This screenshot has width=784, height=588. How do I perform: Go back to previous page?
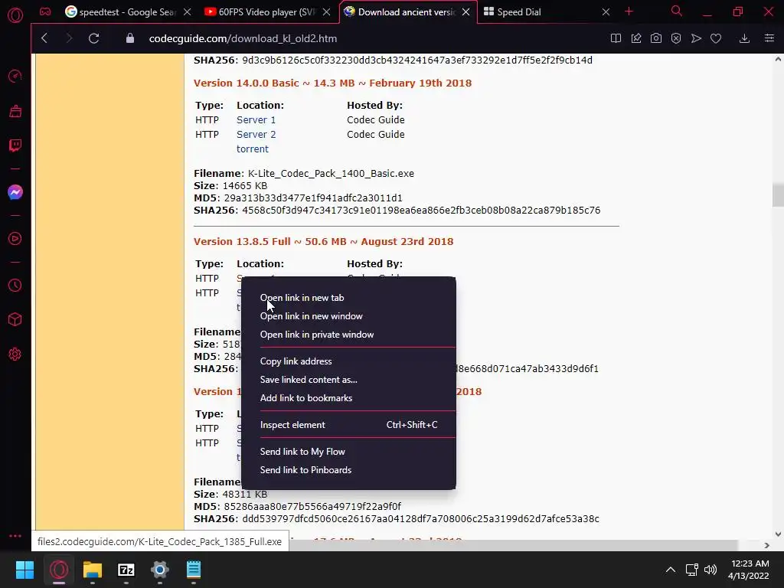44,38
